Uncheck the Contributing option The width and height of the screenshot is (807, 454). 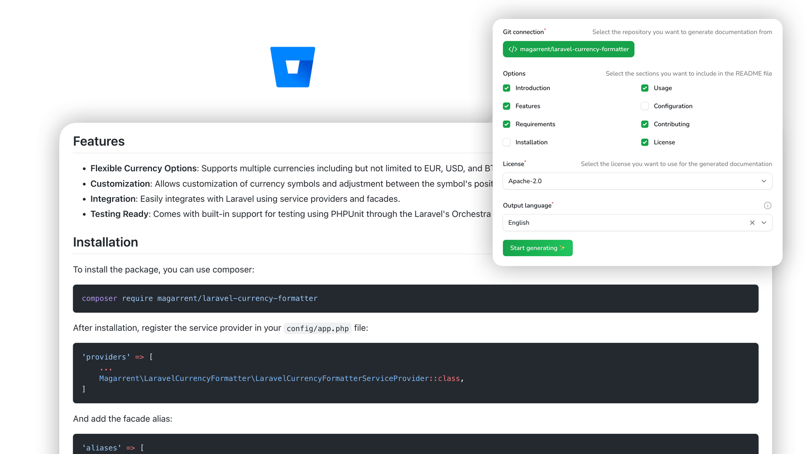[x=645, y=124]
